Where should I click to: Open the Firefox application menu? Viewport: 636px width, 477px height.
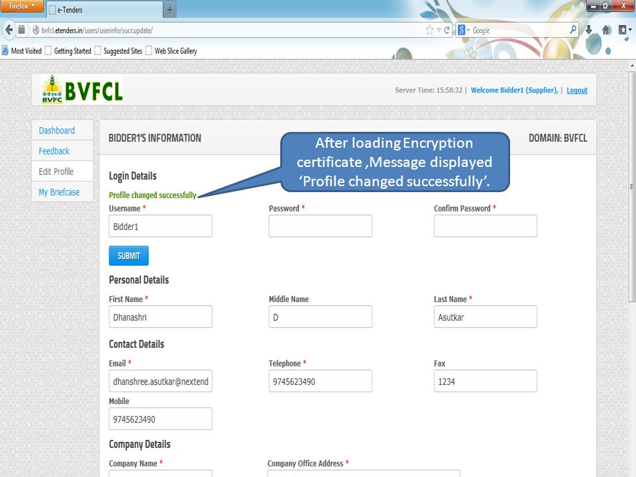pos(21,6)
